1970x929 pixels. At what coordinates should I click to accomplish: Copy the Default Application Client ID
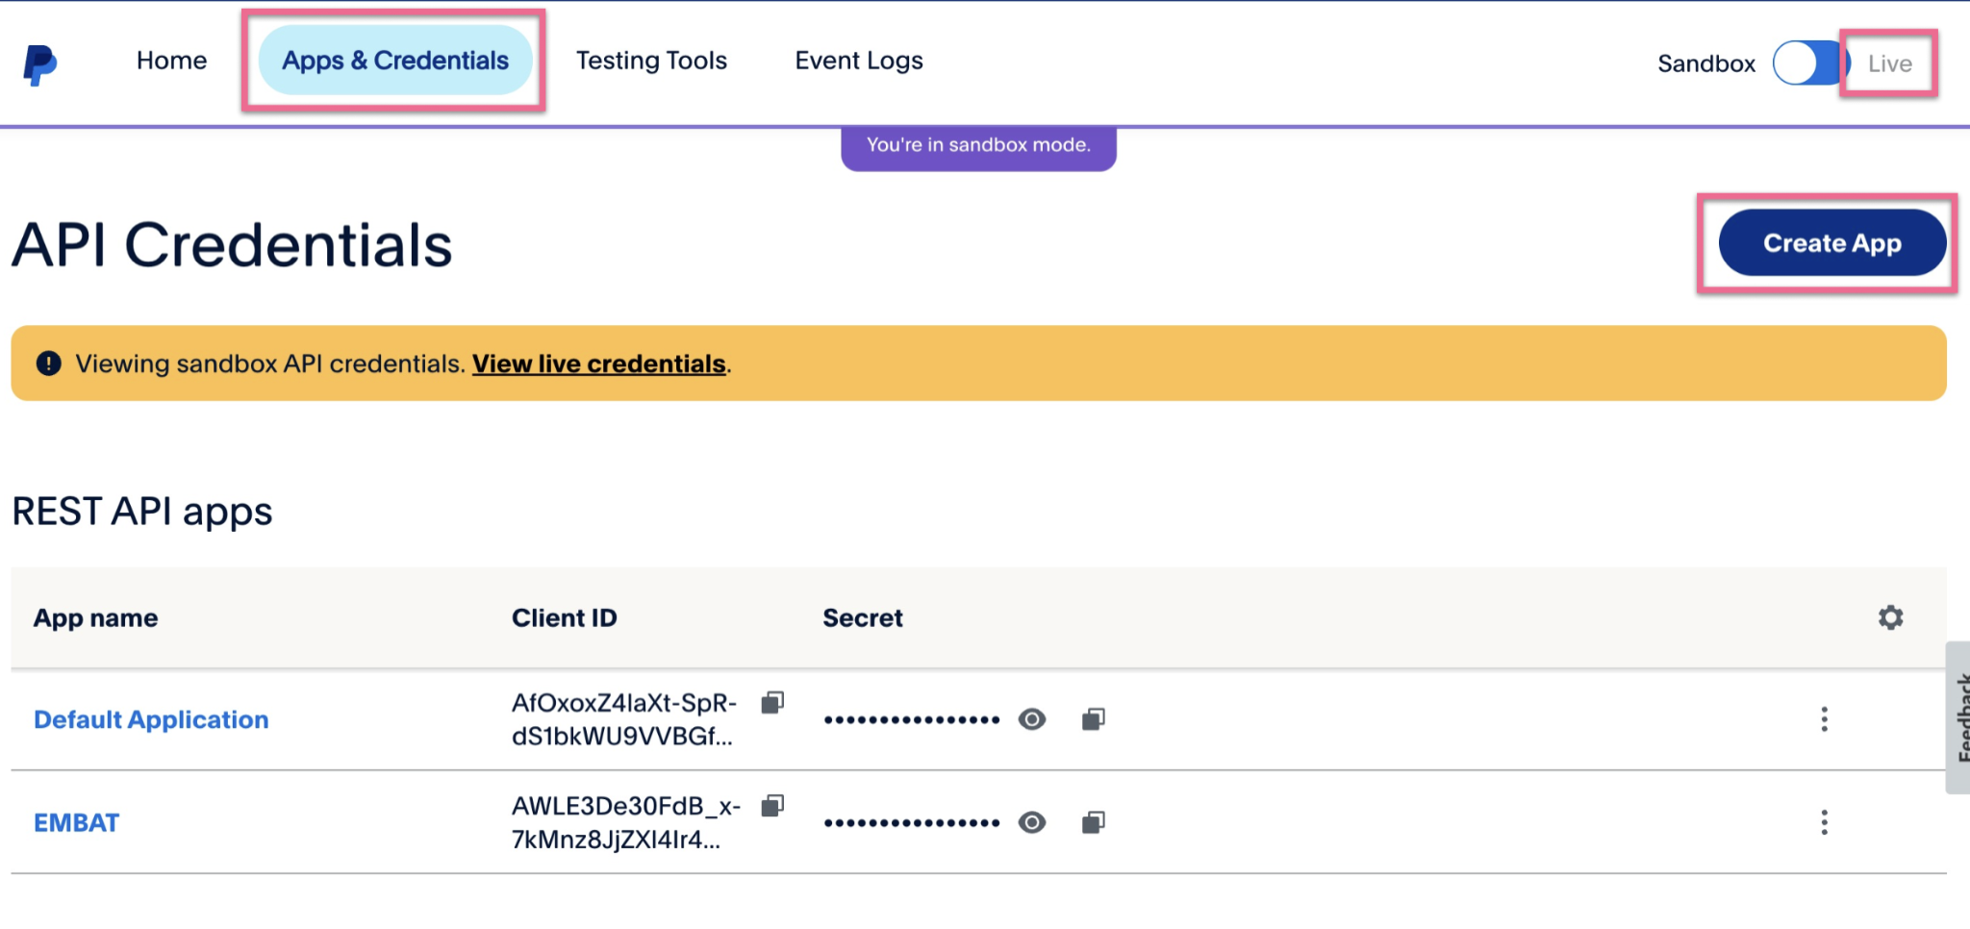point(772,703)
